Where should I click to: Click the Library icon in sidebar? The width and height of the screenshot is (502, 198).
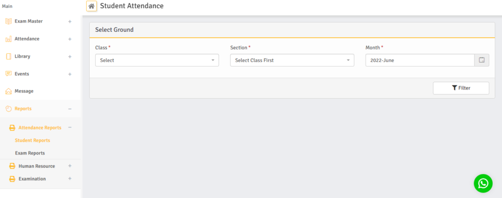point(8,56)
